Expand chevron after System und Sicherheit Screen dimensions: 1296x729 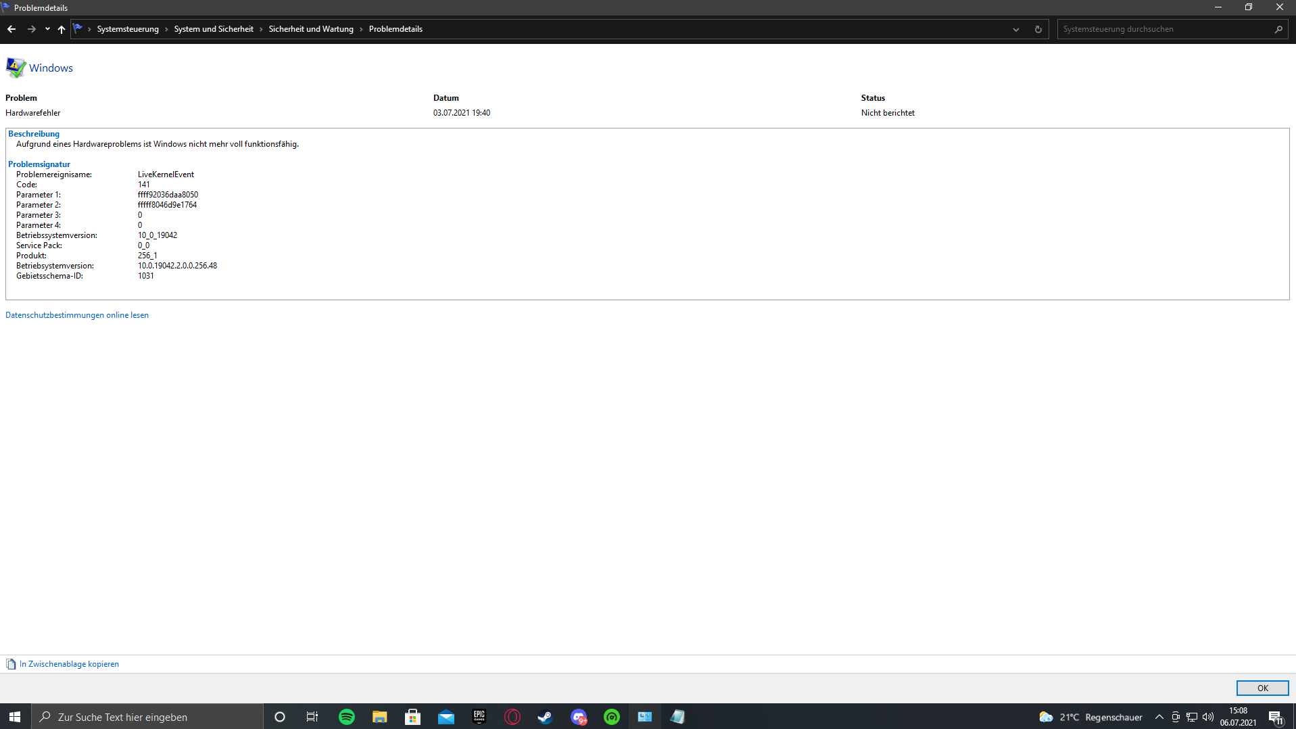261,29
